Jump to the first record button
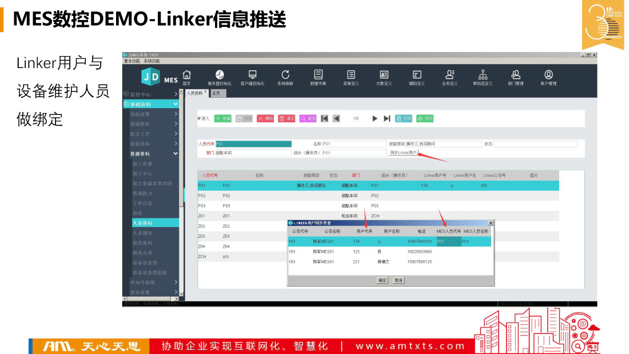The image size is (629, 354). 324,118
